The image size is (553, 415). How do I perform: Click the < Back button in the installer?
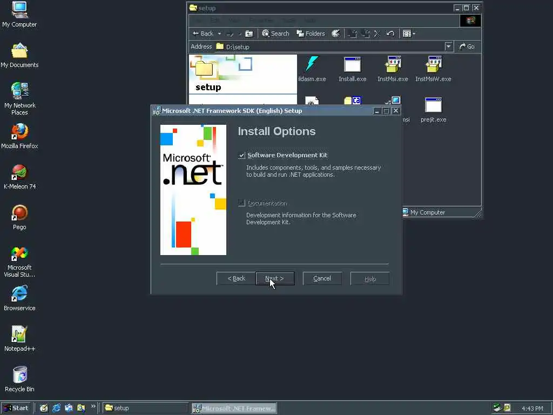237,278
